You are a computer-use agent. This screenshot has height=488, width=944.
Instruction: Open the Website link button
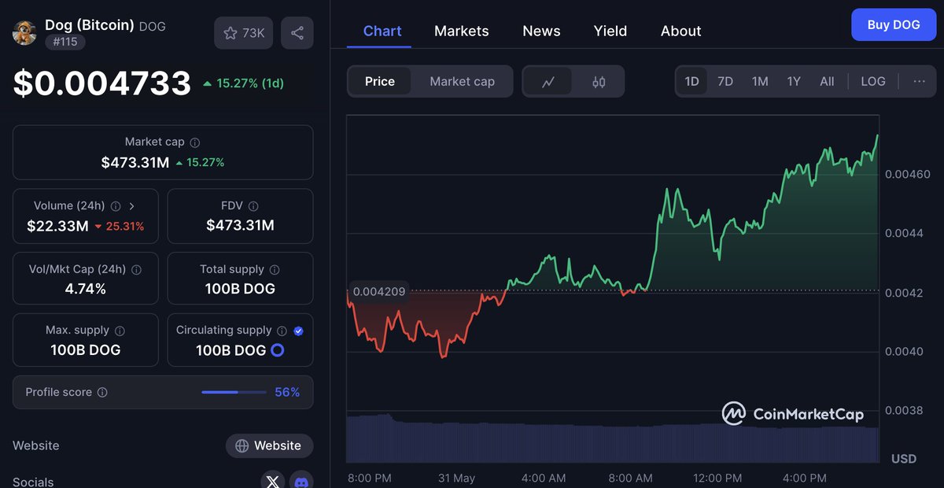click(x=269, y=445)
